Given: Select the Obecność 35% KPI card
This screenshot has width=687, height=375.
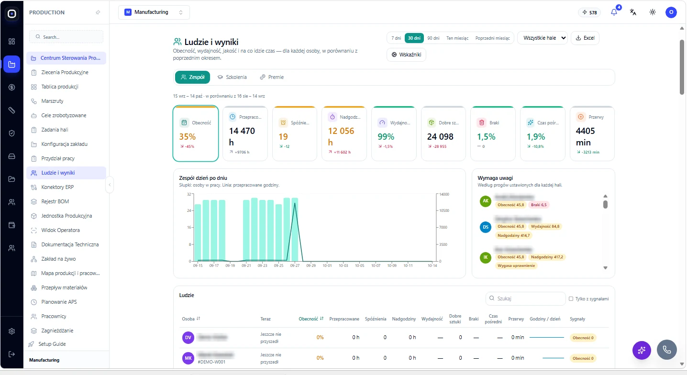Looking at the screenshot, I should point(196,133).
